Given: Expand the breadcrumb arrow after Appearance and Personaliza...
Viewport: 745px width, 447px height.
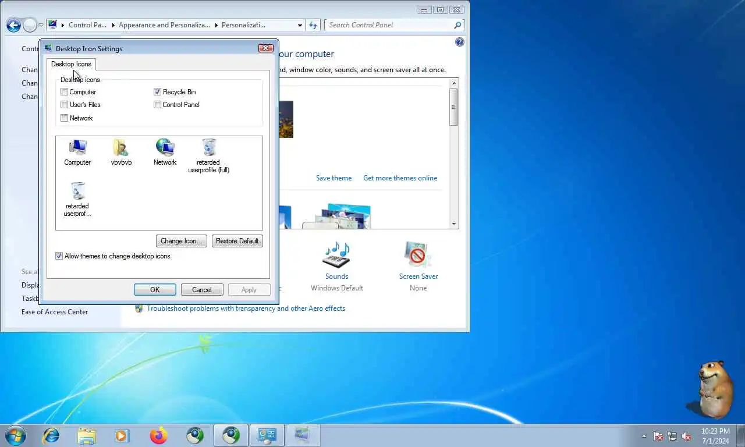Looking at the screenshot, I should pyautogui.click(x=216, y=25).
